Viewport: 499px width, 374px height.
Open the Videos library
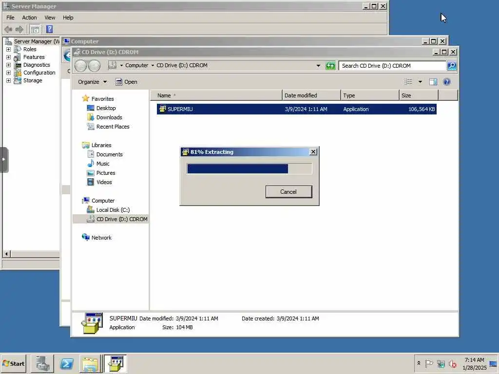99,182
